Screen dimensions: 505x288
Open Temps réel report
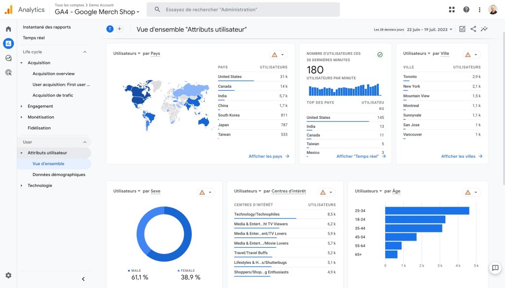[x=34, y=37]
